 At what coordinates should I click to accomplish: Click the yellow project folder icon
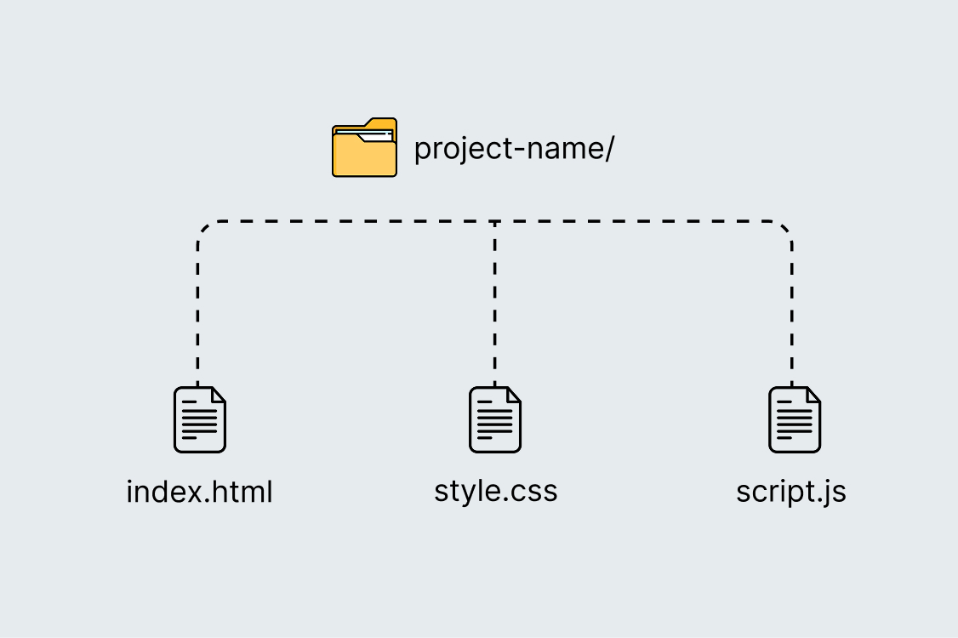pyautogui.click(x=364, y=147)
